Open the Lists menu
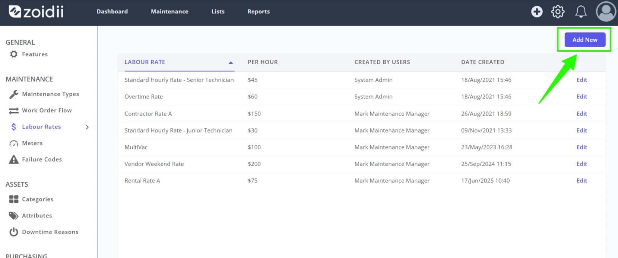Viewport: 618px width, 258px height. coord(218,12)
